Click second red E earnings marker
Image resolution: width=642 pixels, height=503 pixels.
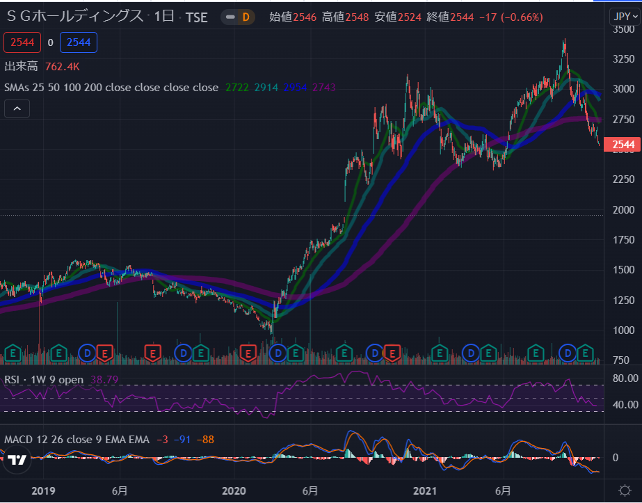[153, 353]
